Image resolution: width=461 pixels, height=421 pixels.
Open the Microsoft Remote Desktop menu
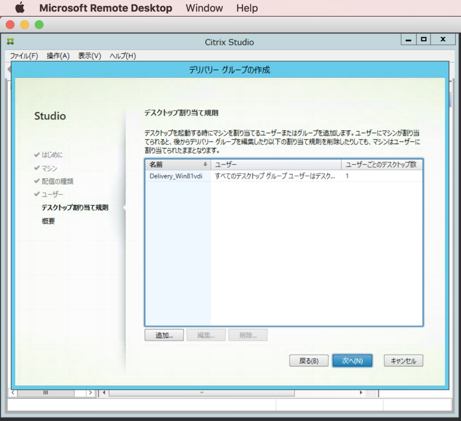coord(106,8)
